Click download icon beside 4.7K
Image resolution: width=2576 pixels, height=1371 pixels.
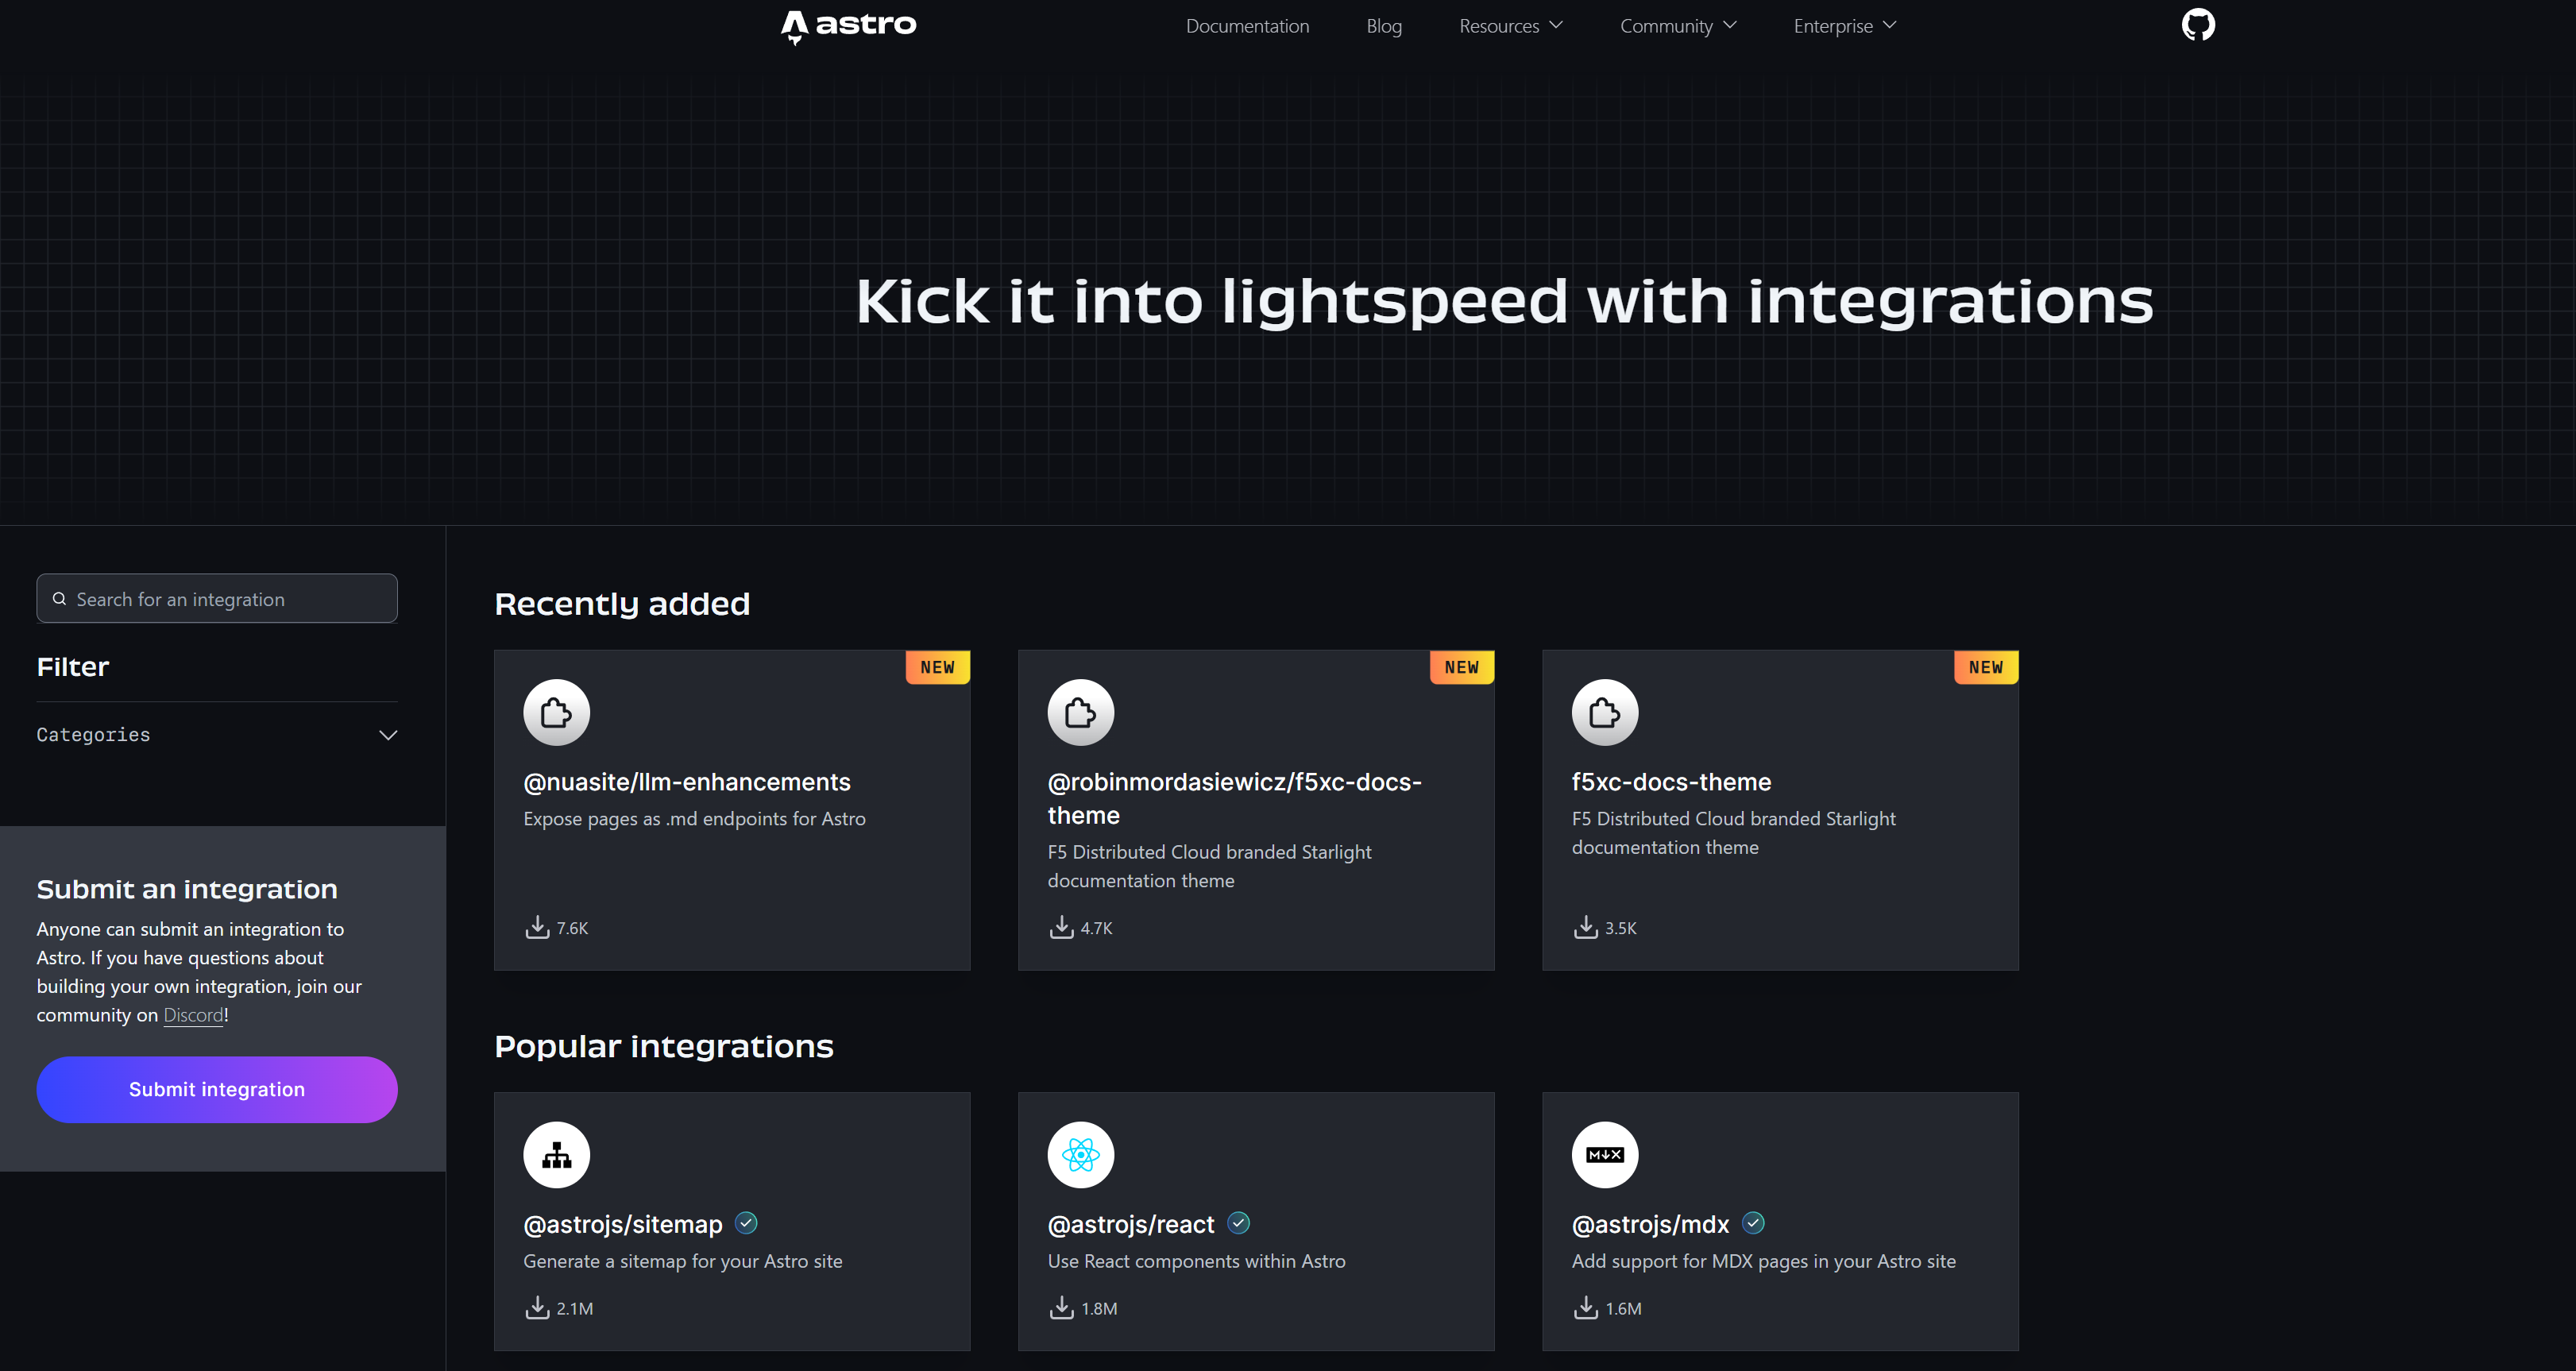[x=1061, y=927]
